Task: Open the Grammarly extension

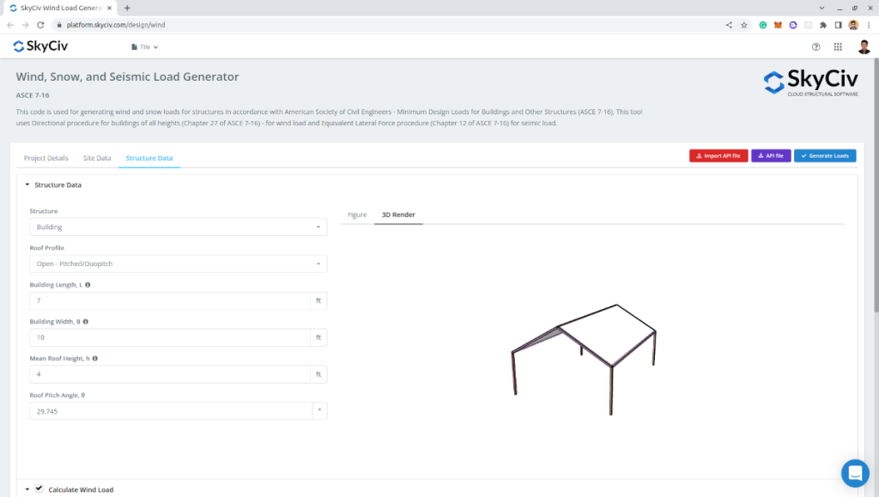Action: [x=763, y=26]
